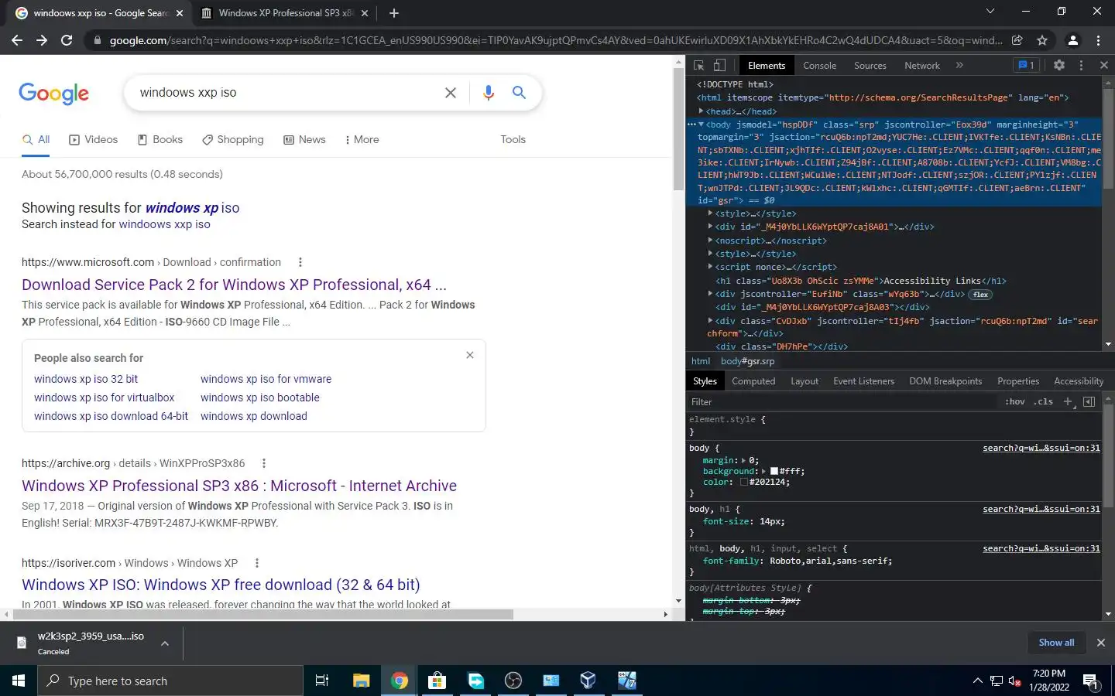Close the DevTools panel
The height and width of the screenshot is (696, 1115).
[x=1104, y=66]
